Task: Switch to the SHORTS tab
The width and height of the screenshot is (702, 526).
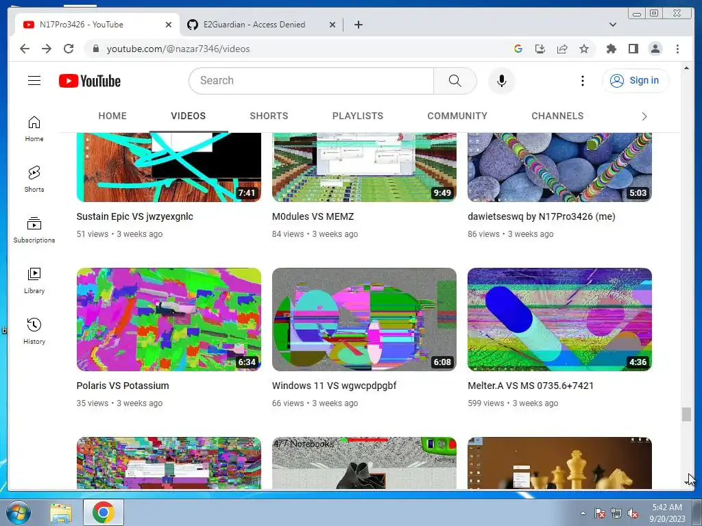Action: 269,116
